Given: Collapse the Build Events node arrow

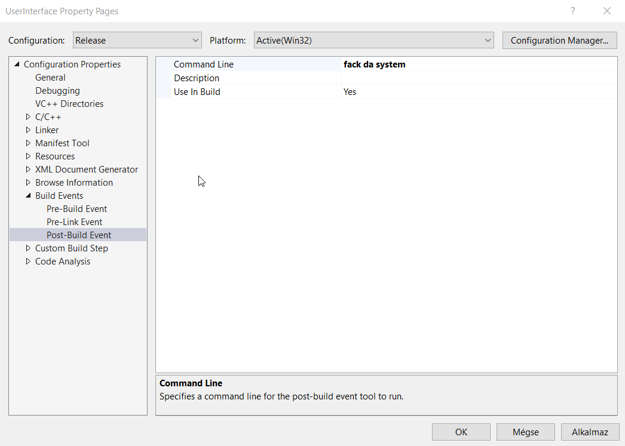Looking at the screenshot, I should click(28, 196).
